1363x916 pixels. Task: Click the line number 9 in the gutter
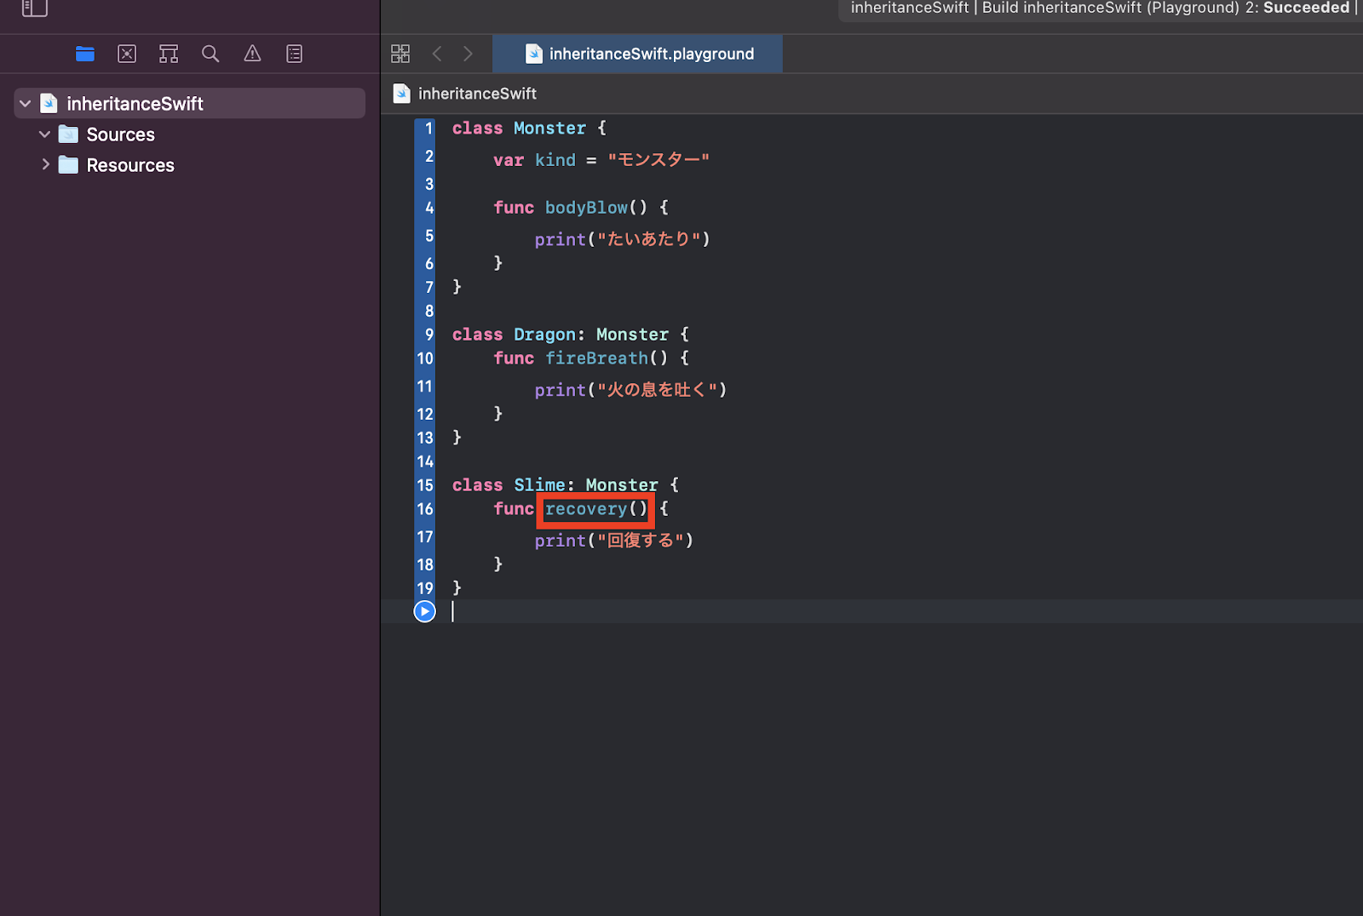pos(429,335)
